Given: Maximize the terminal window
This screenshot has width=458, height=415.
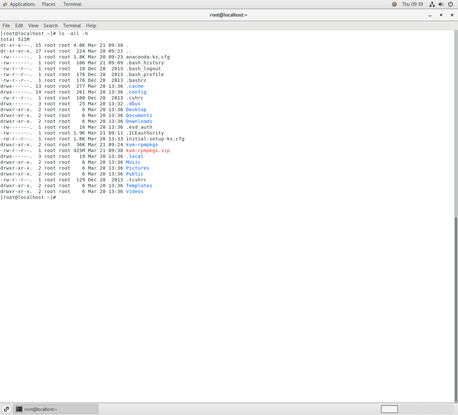Looking at the screenshot, I should tap(441, 15).
